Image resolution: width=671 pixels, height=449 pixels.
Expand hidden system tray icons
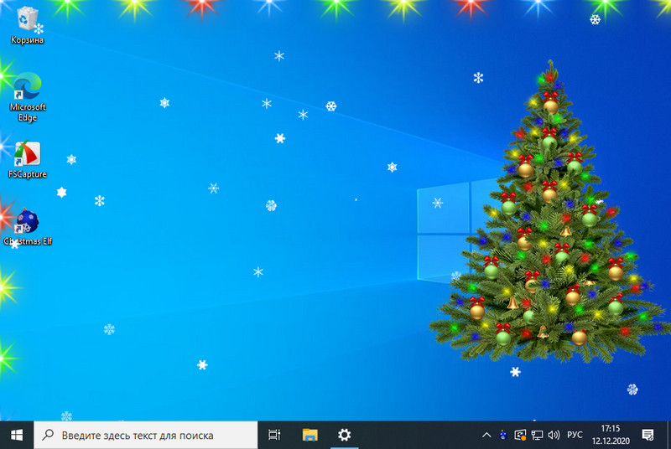[x=486, y=435]
